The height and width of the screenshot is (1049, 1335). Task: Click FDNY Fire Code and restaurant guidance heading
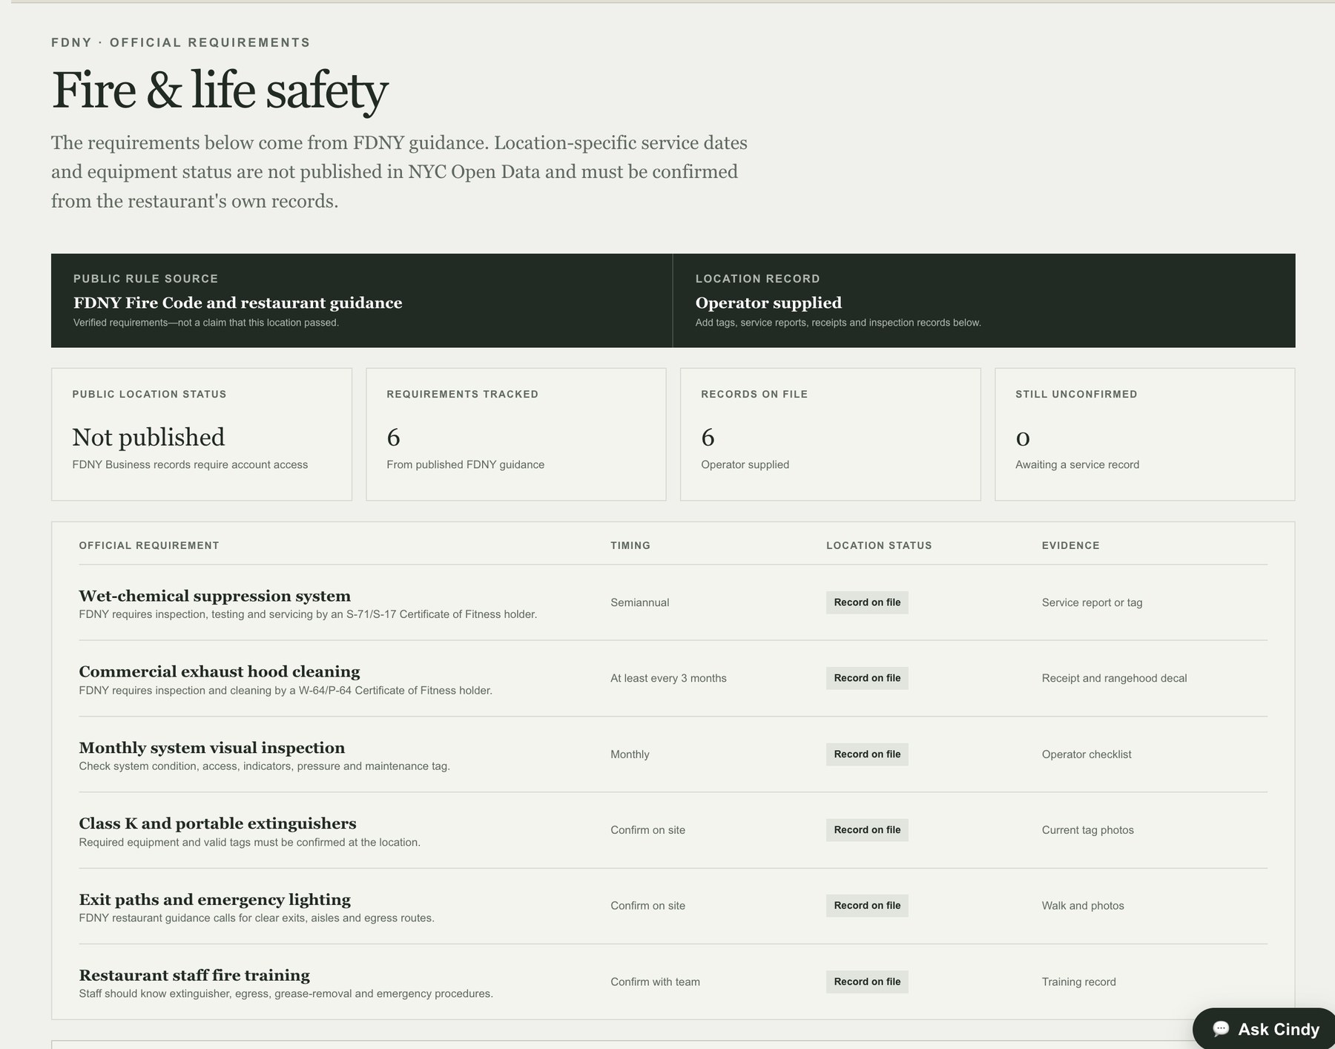pyautogui.click(x=237, y=303)
